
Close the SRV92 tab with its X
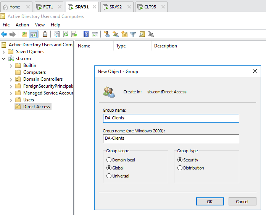(x=129, y=7)
